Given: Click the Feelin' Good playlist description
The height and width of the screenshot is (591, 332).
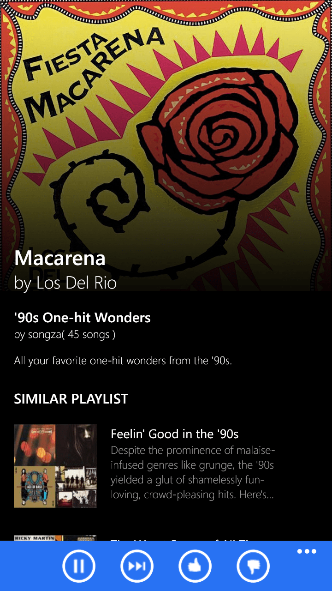Looking at the screenshot, I should [193, 472].
